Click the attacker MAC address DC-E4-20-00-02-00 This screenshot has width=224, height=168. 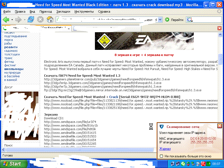tap(203, 138)
